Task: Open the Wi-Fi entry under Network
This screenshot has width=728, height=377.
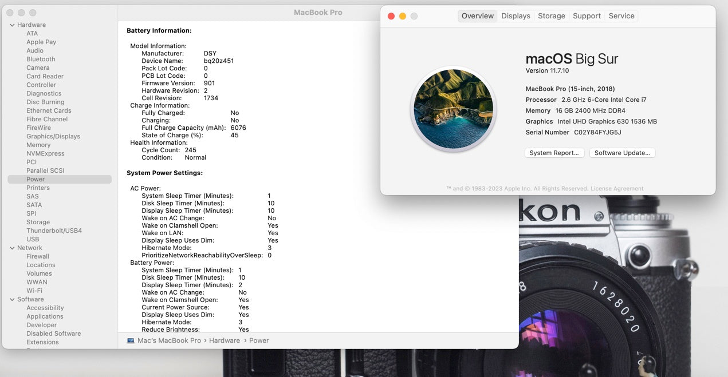Action: [34, 291]
